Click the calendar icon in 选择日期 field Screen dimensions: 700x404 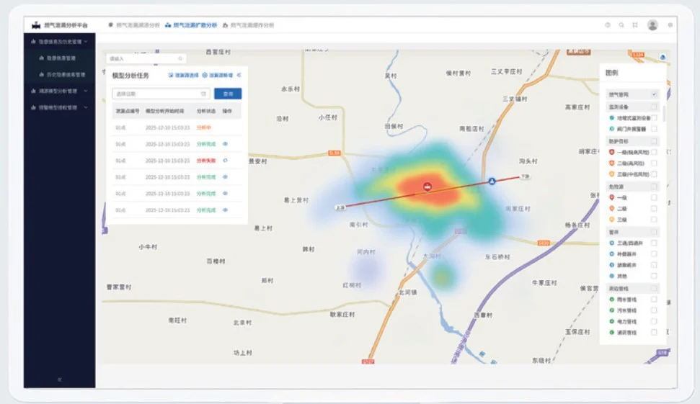tap(203, 94)
